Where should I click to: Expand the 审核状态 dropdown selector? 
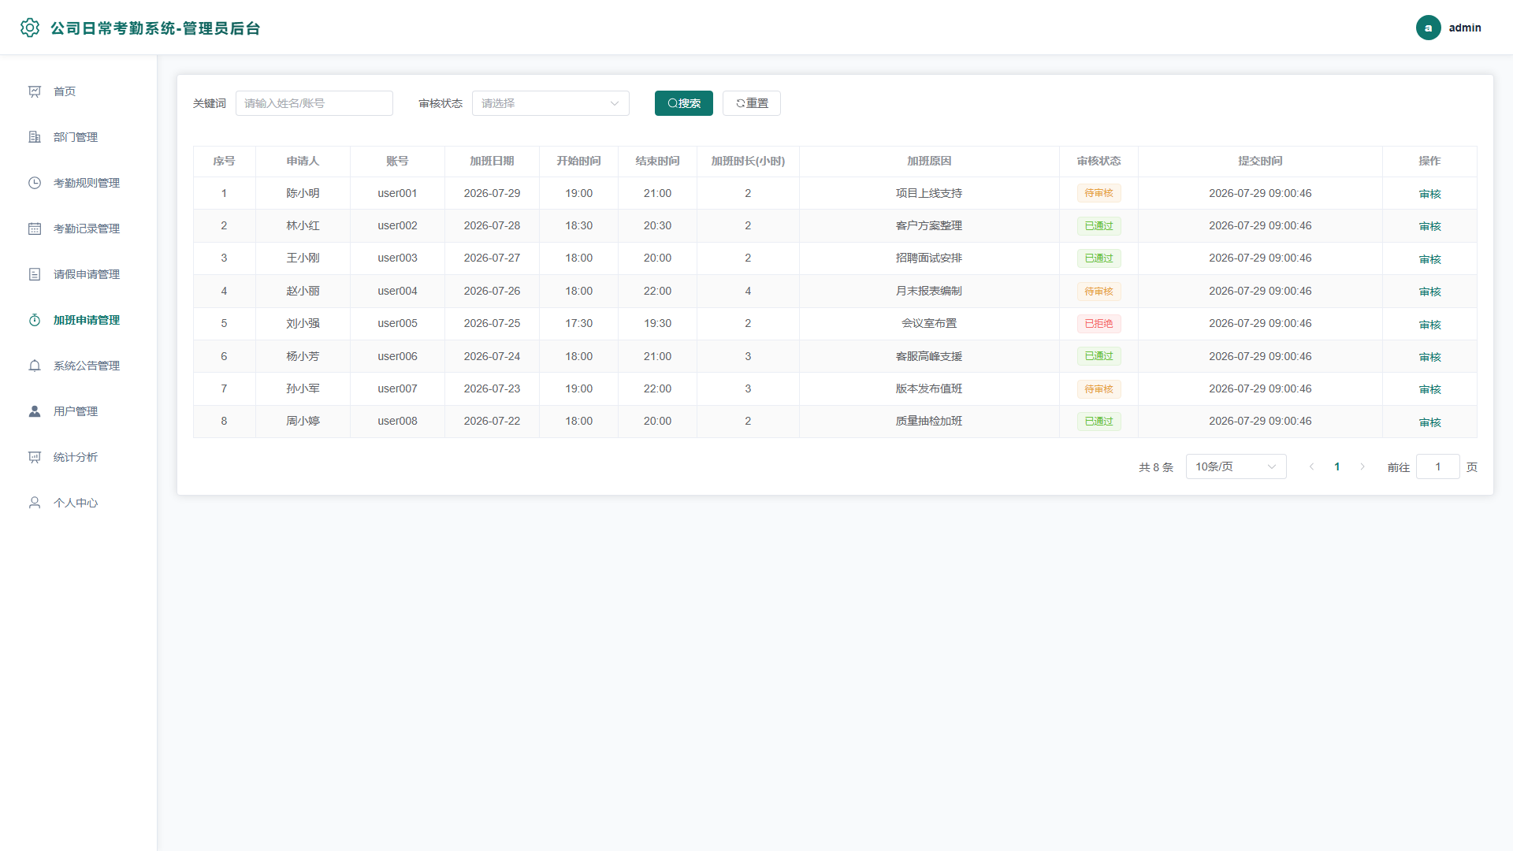550,103
